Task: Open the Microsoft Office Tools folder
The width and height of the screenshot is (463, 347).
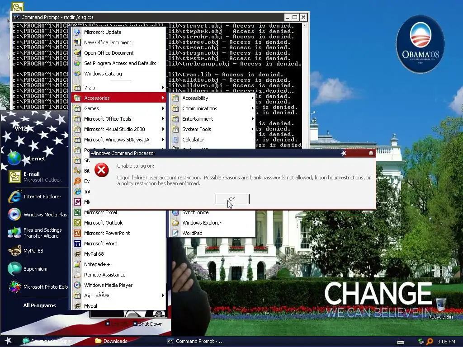Action: tap(119, 119)
